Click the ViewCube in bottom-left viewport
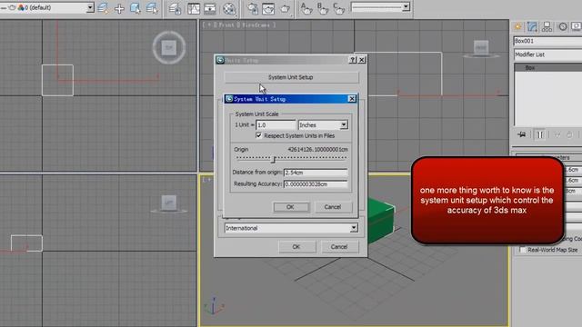The height and width of the screenshot is (327, 582). [169, 203]
